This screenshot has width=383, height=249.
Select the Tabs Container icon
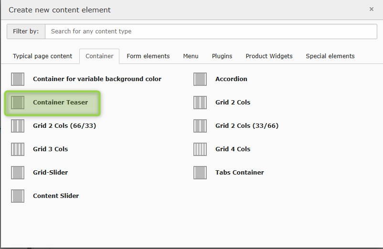[x=200, y=173]
